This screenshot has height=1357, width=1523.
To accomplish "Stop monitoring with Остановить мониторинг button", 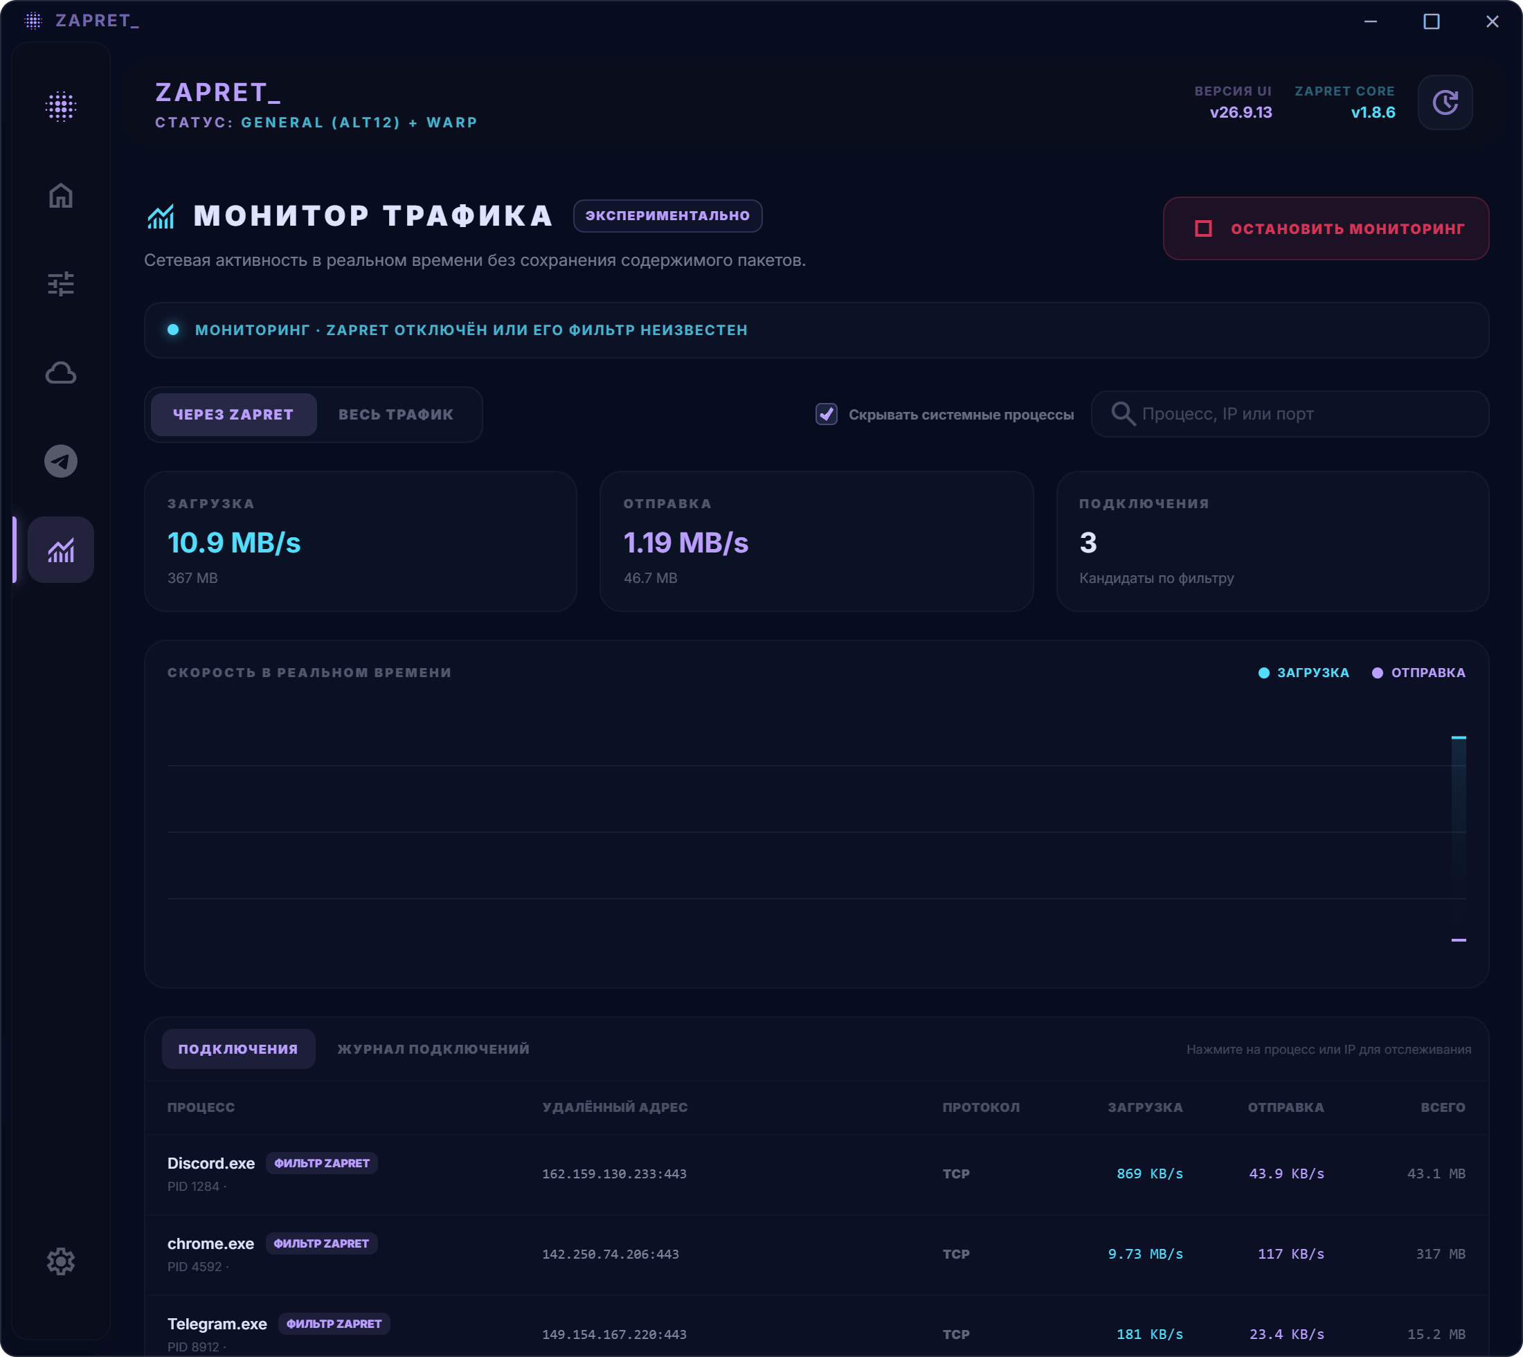I will tap(1326, 228).
